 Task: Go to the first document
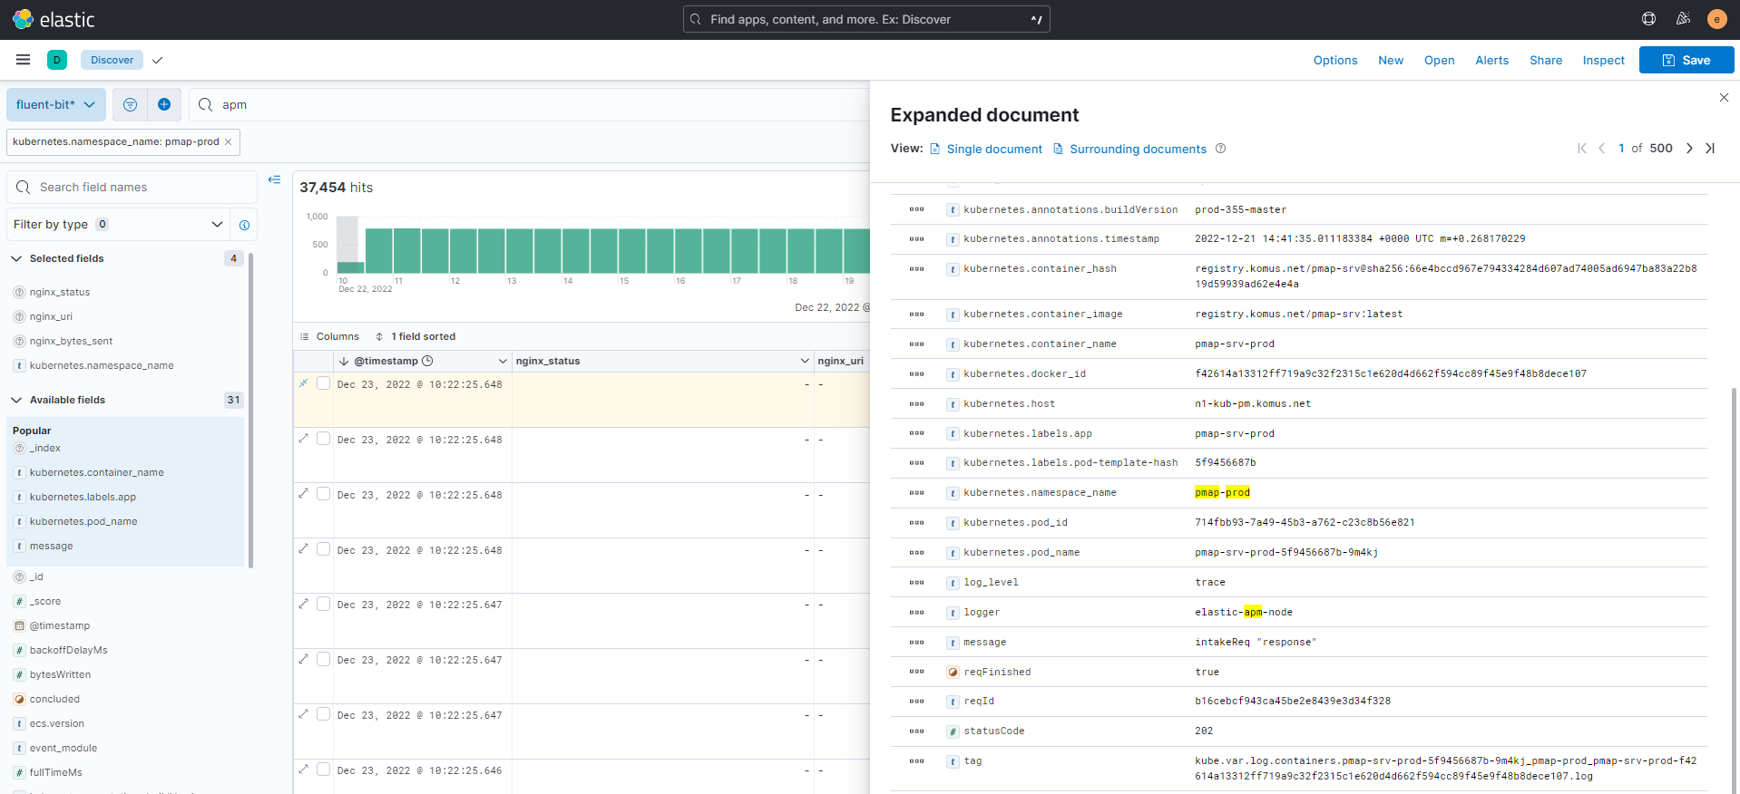1582,149
